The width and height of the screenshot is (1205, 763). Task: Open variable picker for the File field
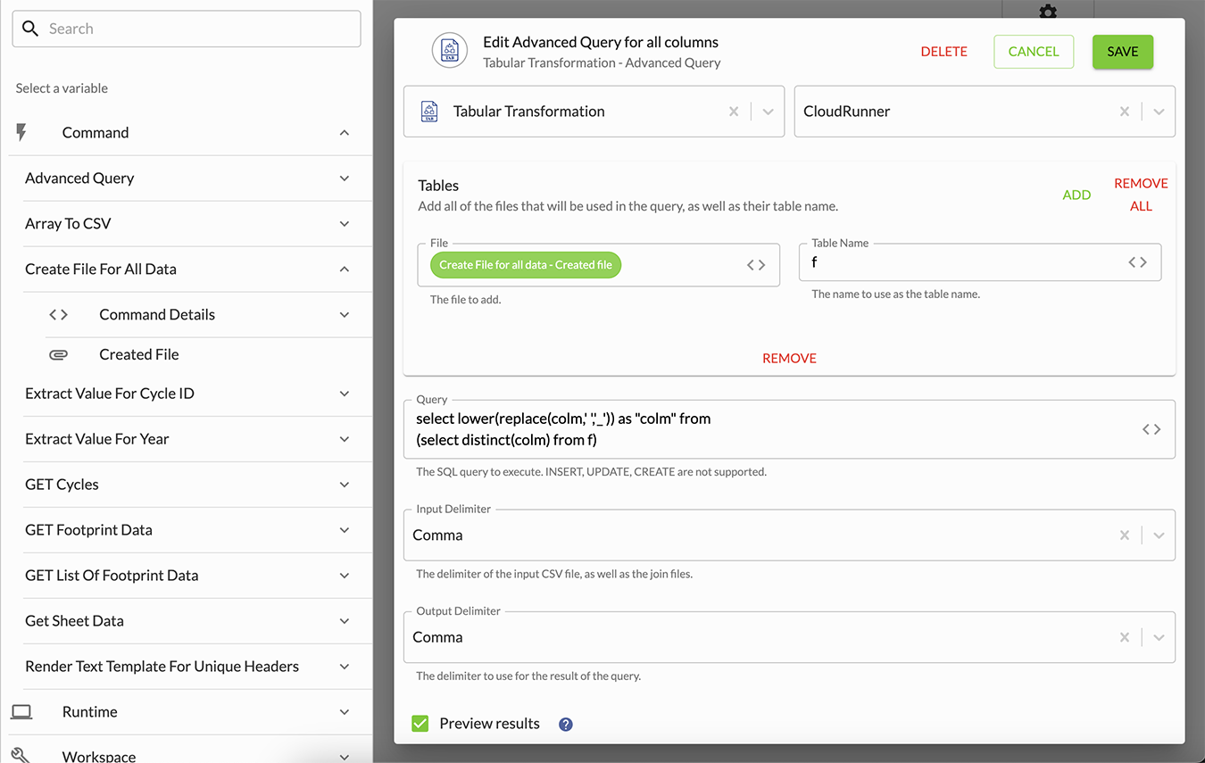click(x=756, y=265)
